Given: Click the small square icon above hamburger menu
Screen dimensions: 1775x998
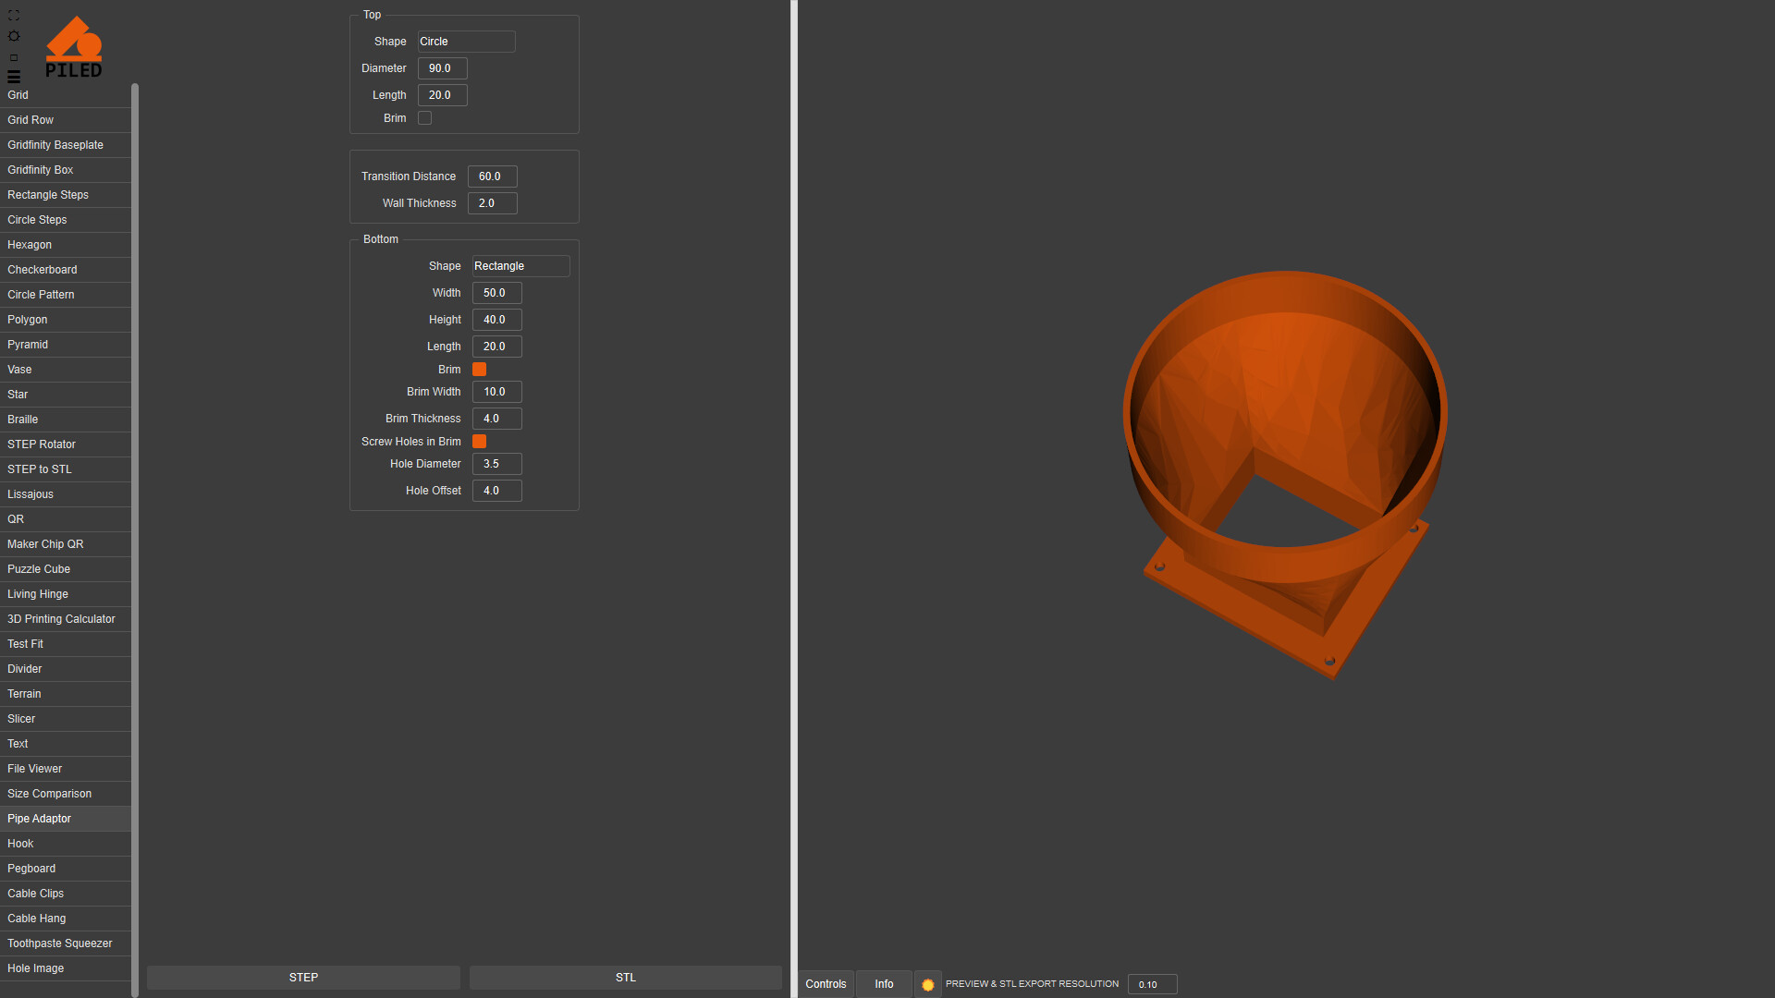Looking at the screenshot, I should click(14, 57).
